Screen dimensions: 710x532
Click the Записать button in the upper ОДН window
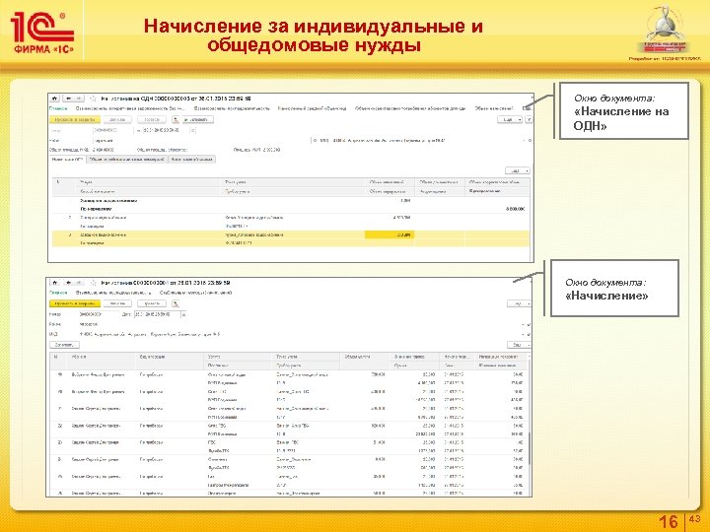(117, 119)
